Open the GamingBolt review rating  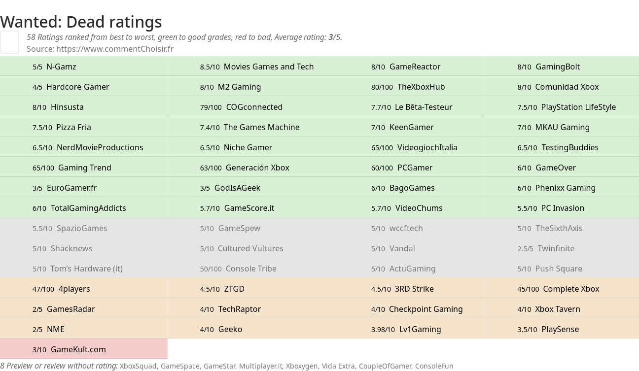tap(562, 67)
